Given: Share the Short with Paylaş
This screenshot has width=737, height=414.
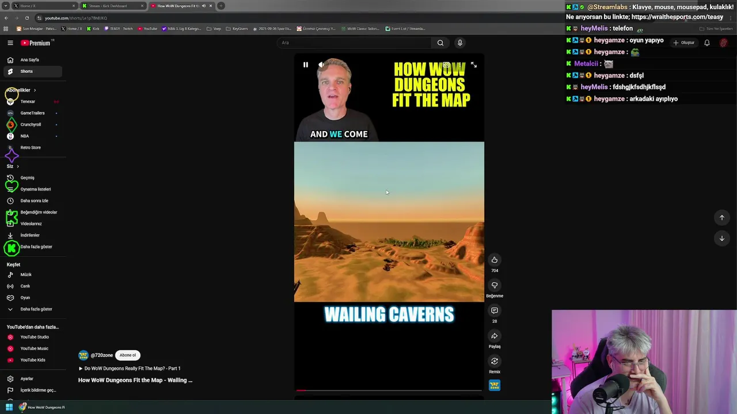Looking at the screenshot, I should [495, 336].
